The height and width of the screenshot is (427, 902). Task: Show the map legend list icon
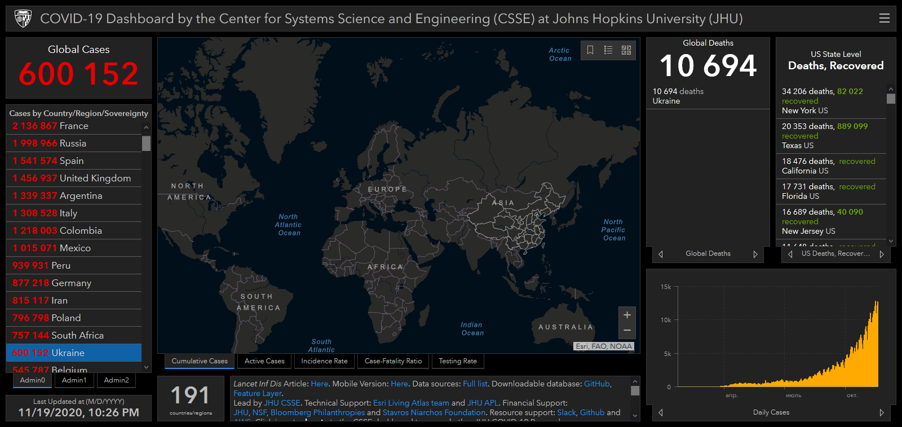[x=608, y=50]
